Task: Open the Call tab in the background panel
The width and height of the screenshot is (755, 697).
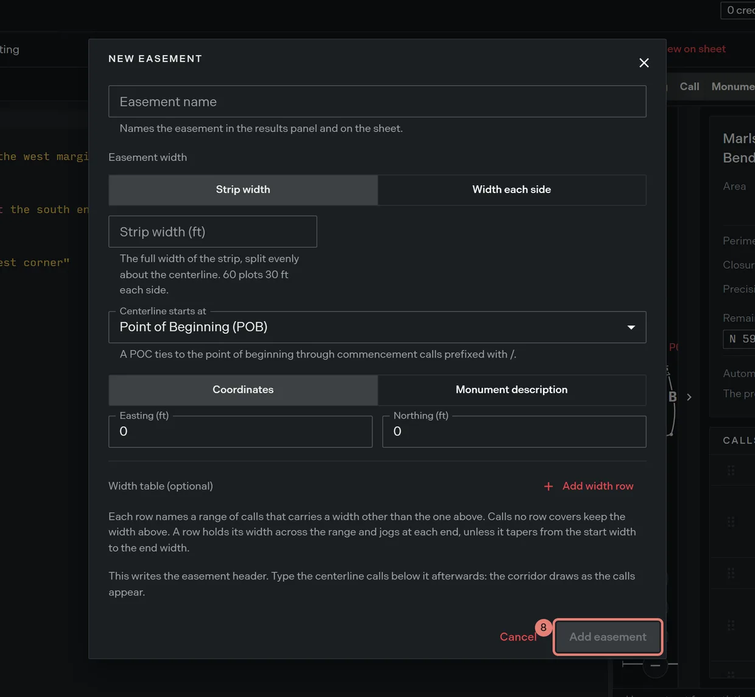Action: point(689,87)
